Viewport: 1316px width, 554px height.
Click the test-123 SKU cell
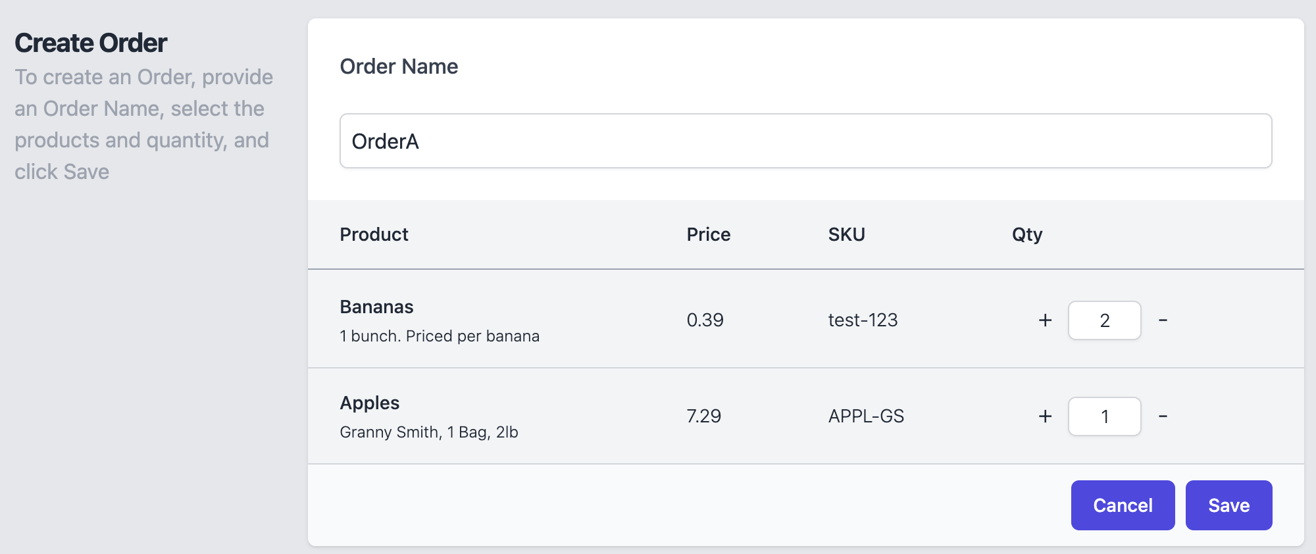tap(863, 320)
